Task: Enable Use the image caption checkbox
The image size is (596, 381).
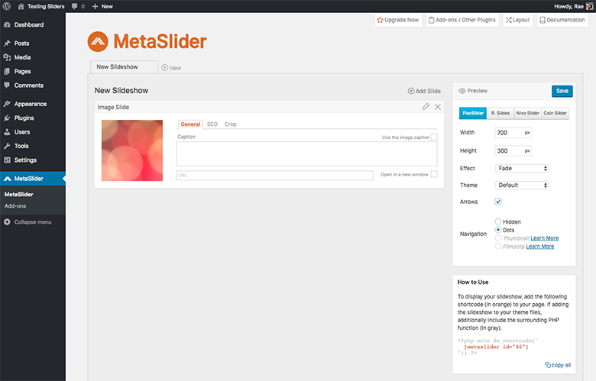Action: 434,137
